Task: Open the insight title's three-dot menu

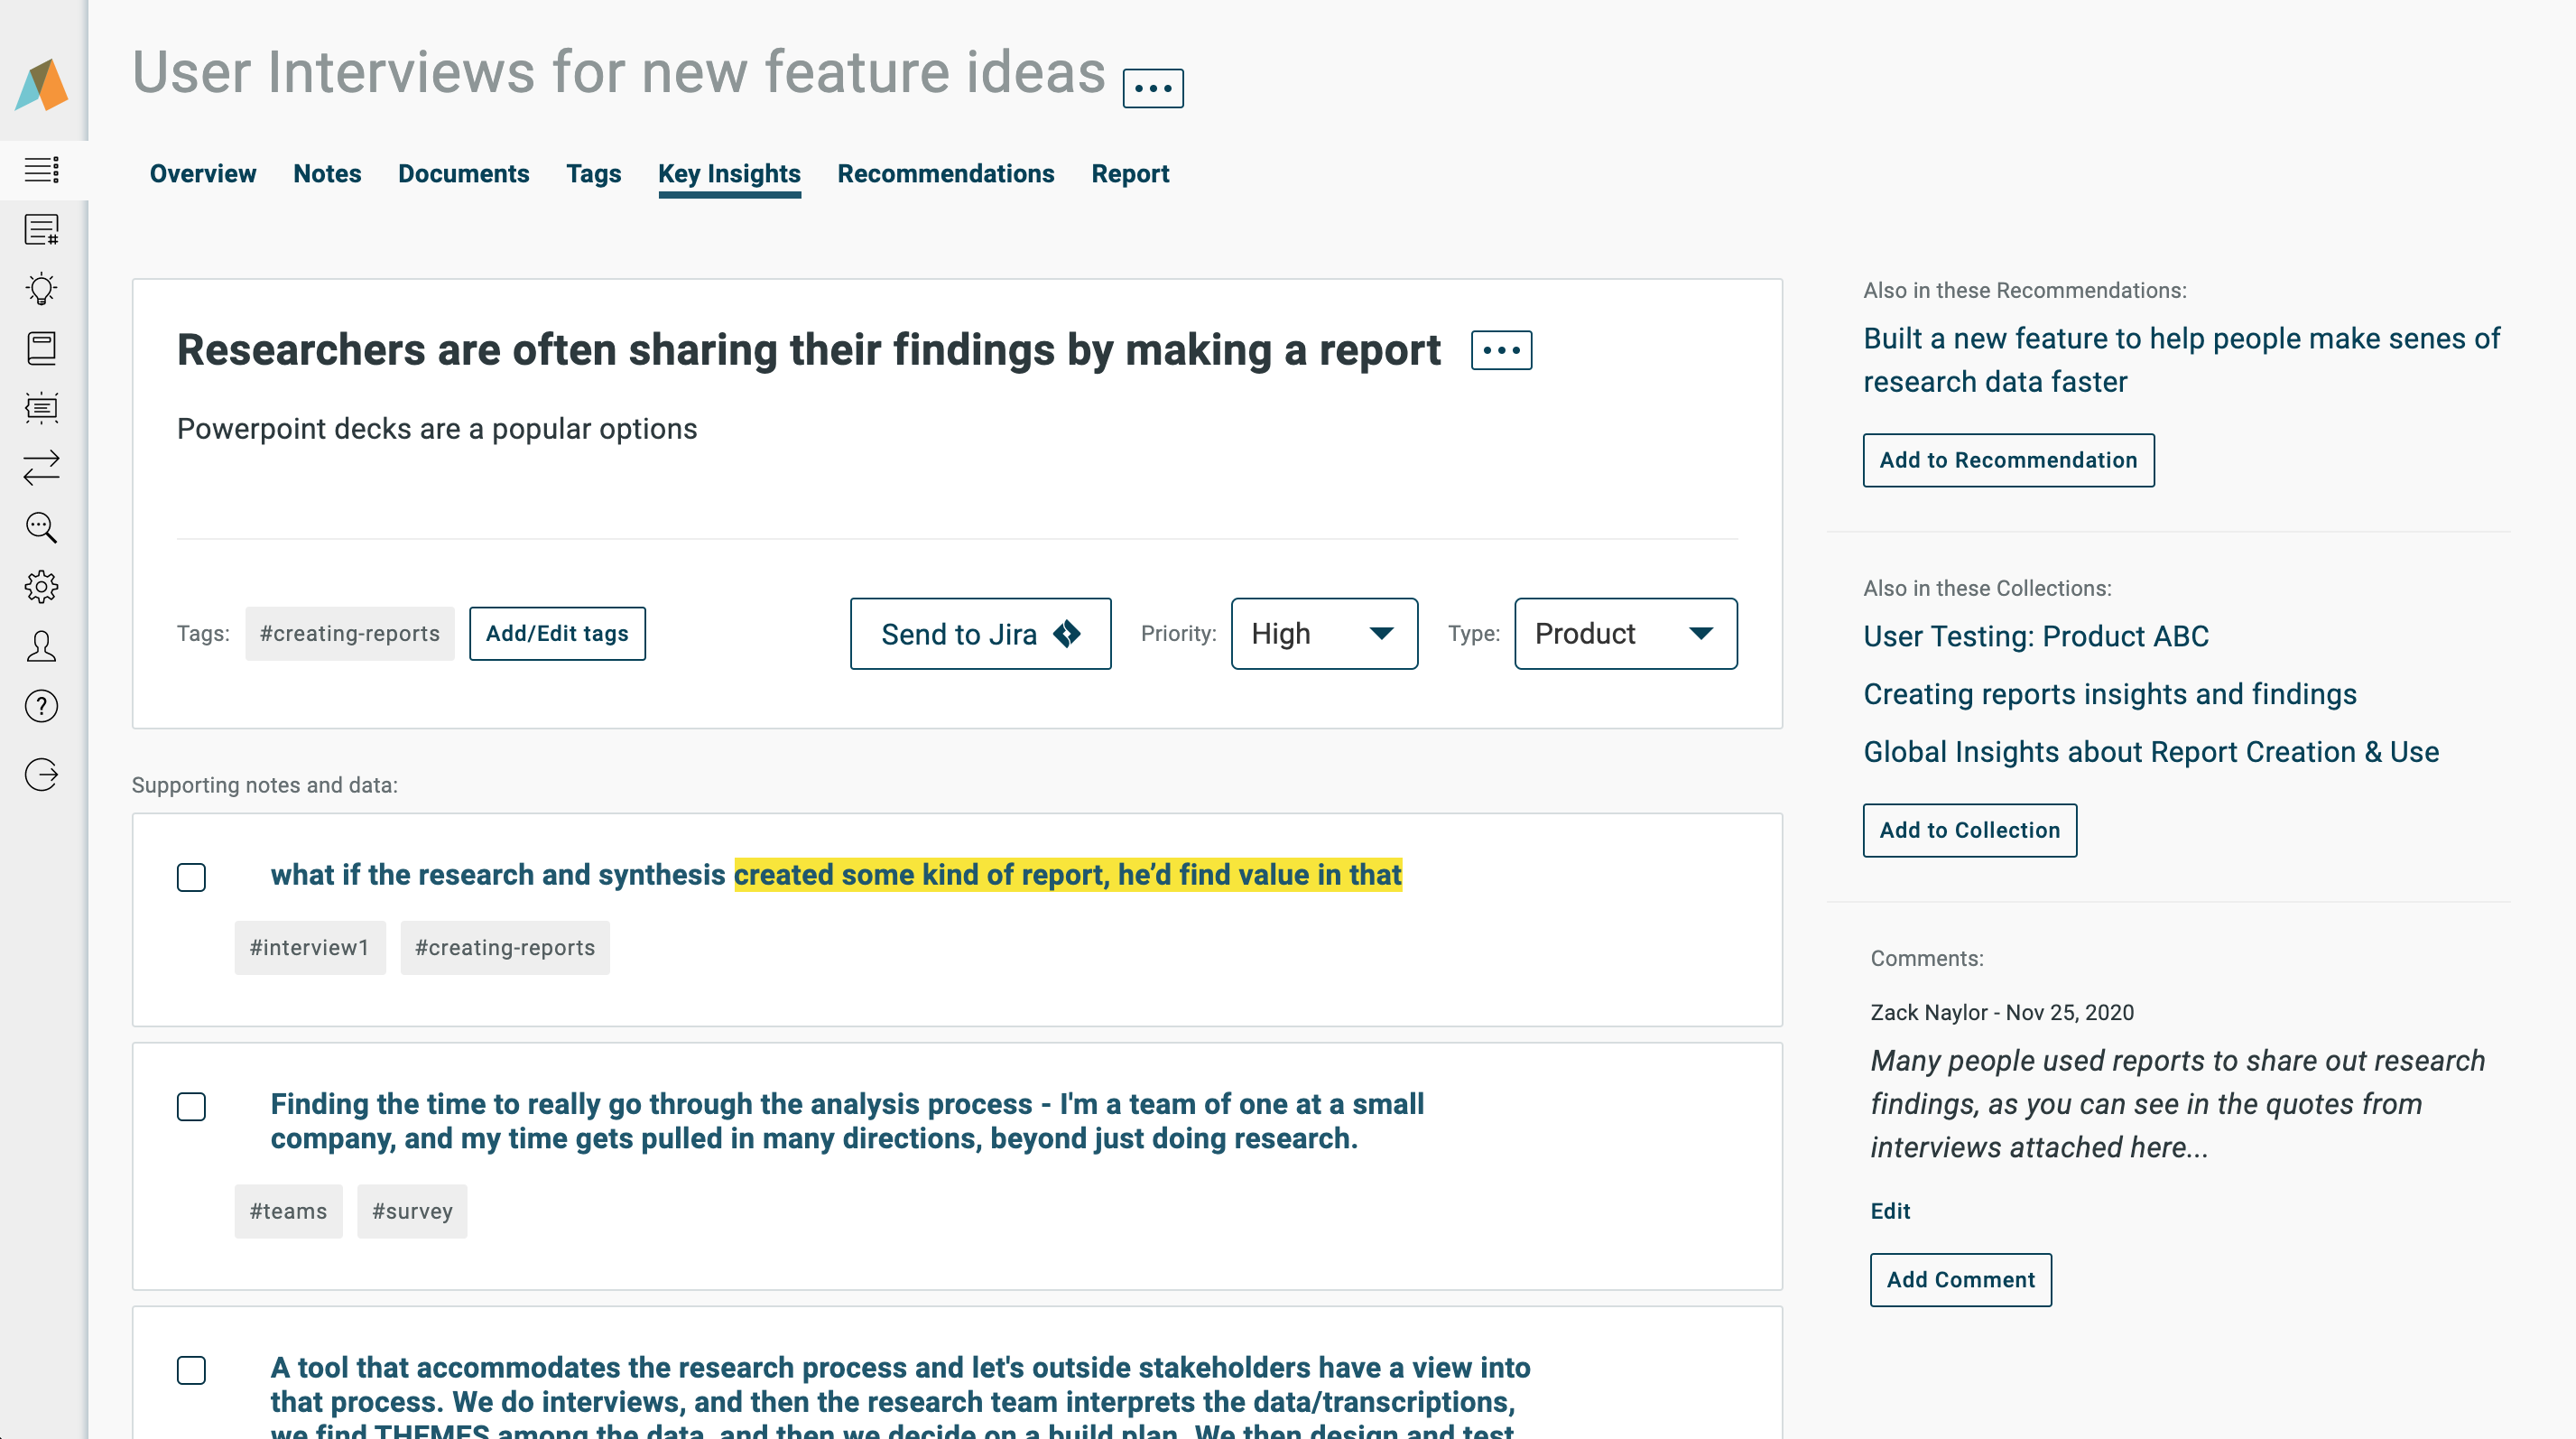Action: click(1500, 350)
